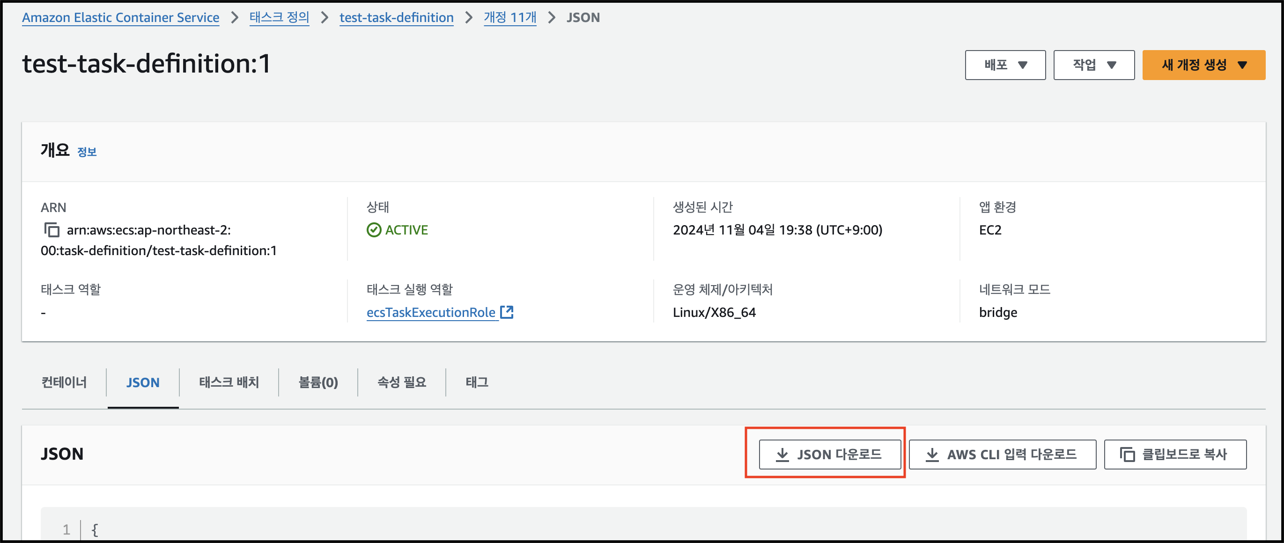This screenshot has height=543, width=1284.
Task: Switch to the 속성 필요 tab
Action: point(402,382)
